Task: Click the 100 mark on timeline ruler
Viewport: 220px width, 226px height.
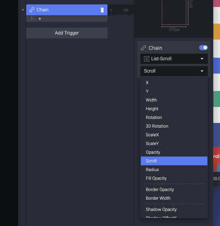Action: [125, 10]
